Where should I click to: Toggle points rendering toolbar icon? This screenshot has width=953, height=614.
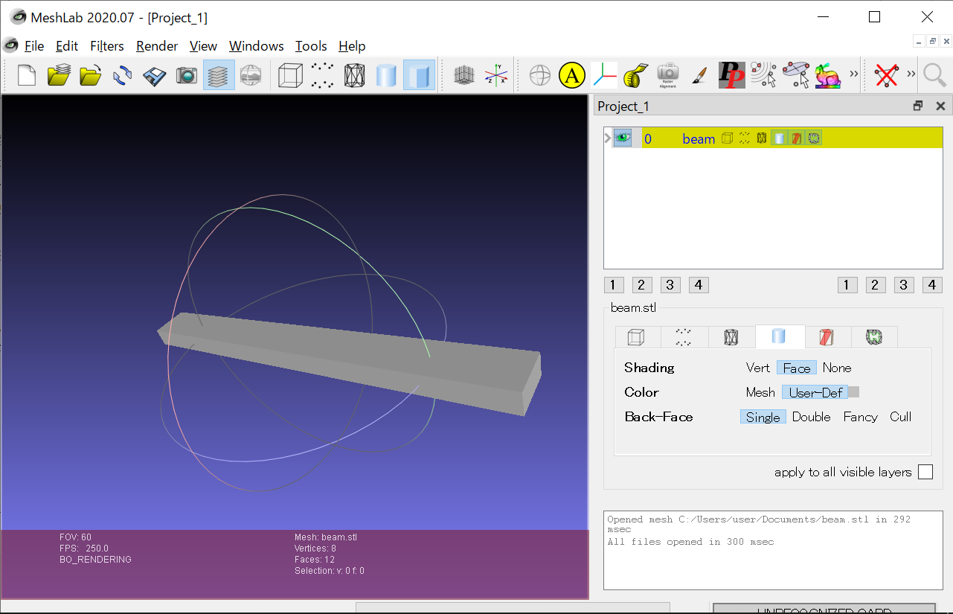pos(322,75)
